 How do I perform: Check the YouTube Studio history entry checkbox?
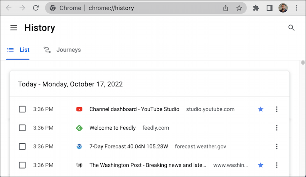coord(22,109)
